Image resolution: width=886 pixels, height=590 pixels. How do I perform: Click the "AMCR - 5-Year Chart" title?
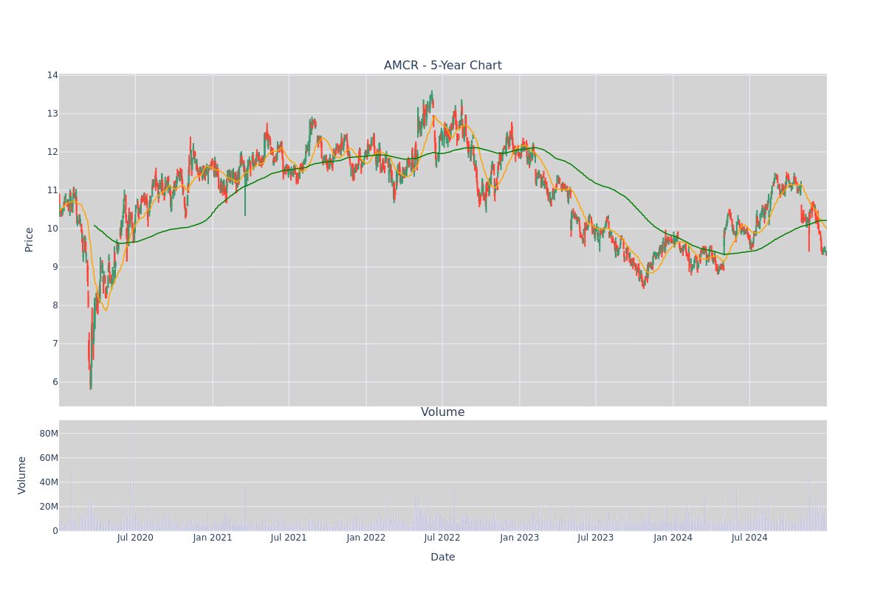point(443,66)
